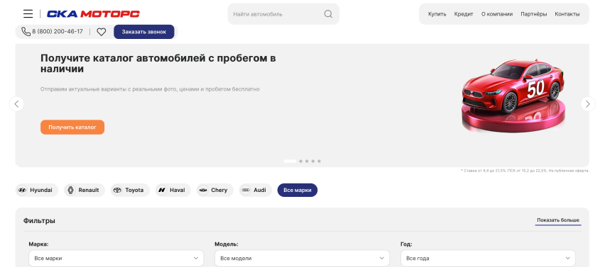Click the Toyota brand logo icon
The width and height of the screenshot is (600, 267).
[x=117, y=190]
